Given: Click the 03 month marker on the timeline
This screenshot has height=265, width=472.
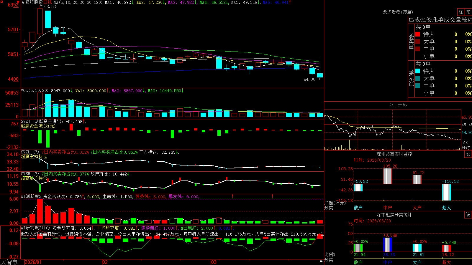Looking at the screenshot, I should pyautogui.click(x=214, y=262).
